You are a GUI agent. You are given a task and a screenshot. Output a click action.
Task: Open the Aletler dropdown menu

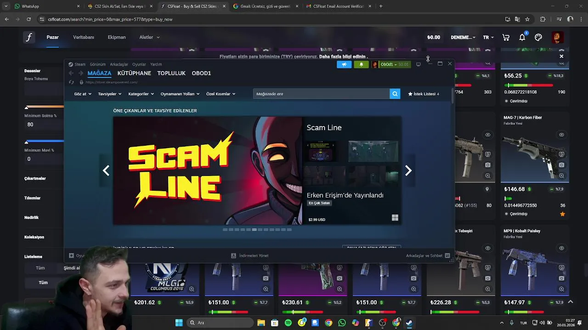(x=149, y=38)
